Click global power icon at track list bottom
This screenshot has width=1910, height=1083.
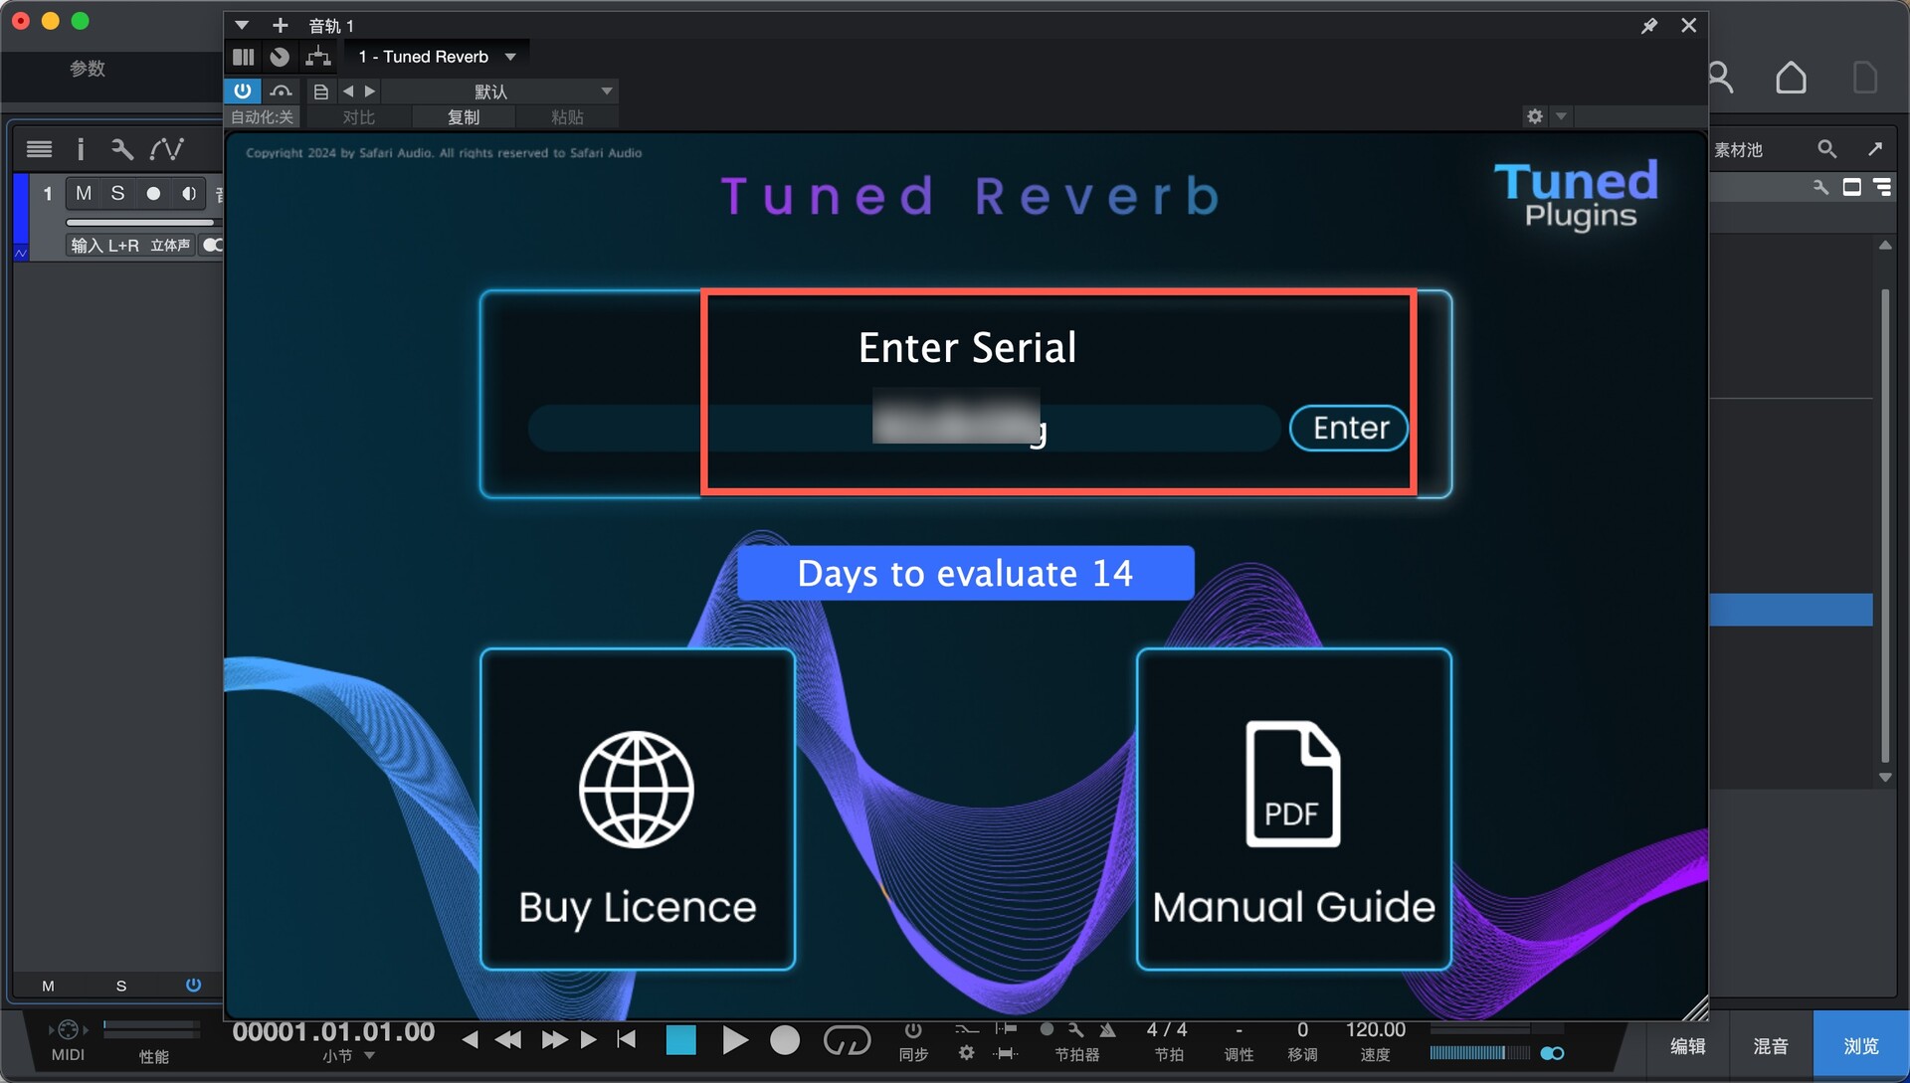coord(193,985)
